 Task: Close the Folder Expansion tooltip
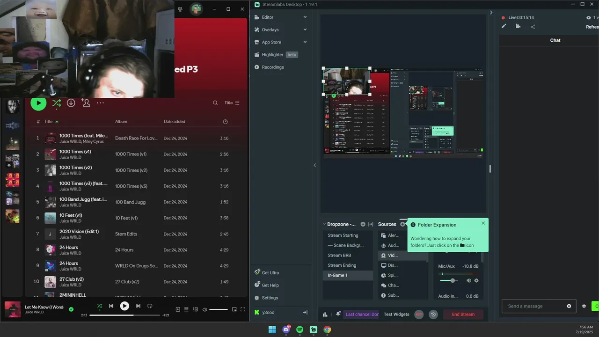pyautogui.click(x=483, y=223)
